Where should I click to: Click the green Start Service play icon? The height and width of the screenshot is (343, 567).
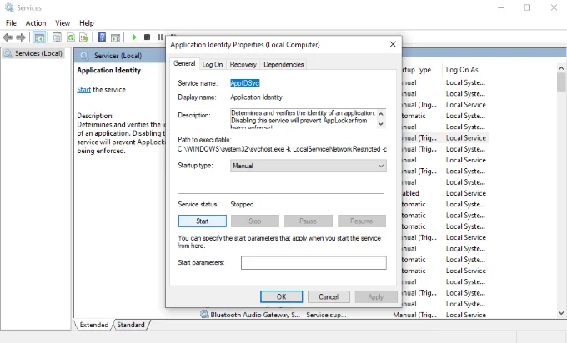pyautogui.click(x=134, y=37)
